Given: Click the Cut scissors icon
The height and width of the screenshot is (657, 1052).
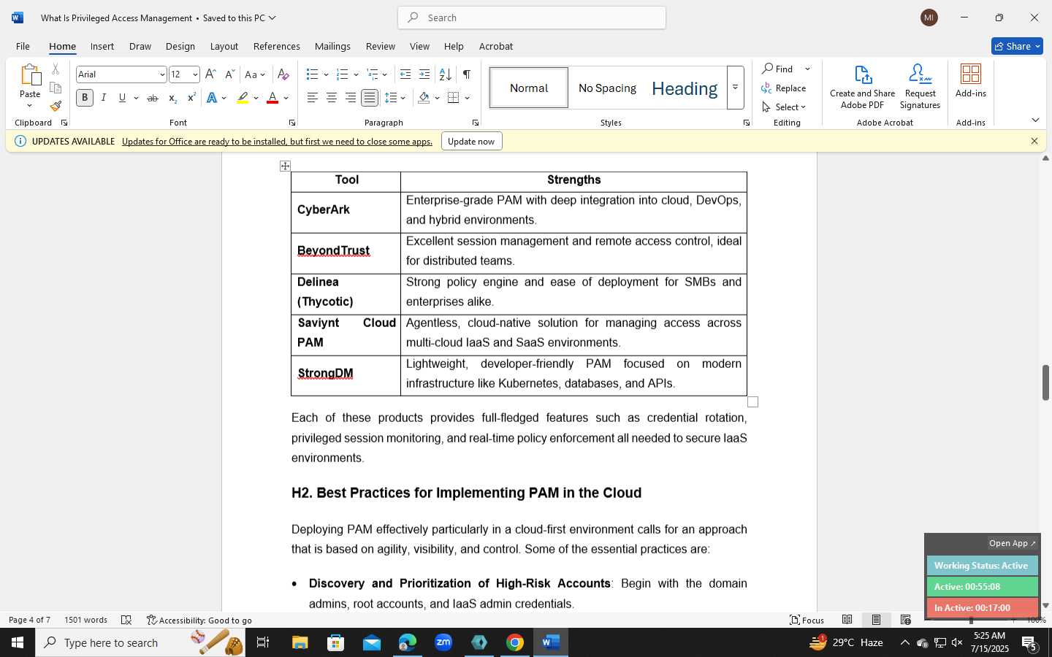Looking at the screenshot, I should tap(56, 69).
